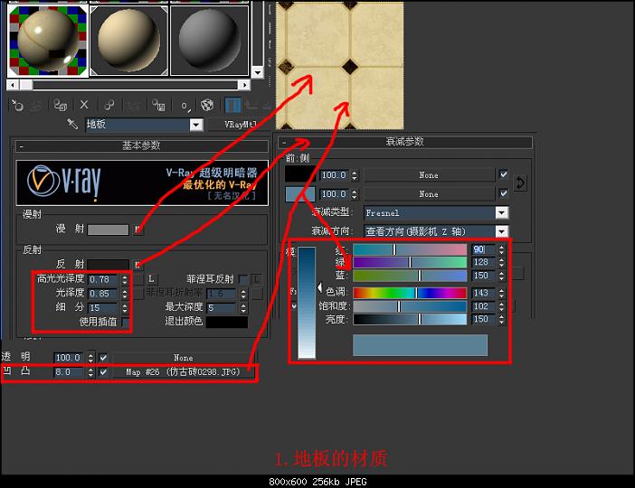Screen dimensions: 635x488
Task: Click the 光泽度 spinner arrows
Action: pos(125,294)
